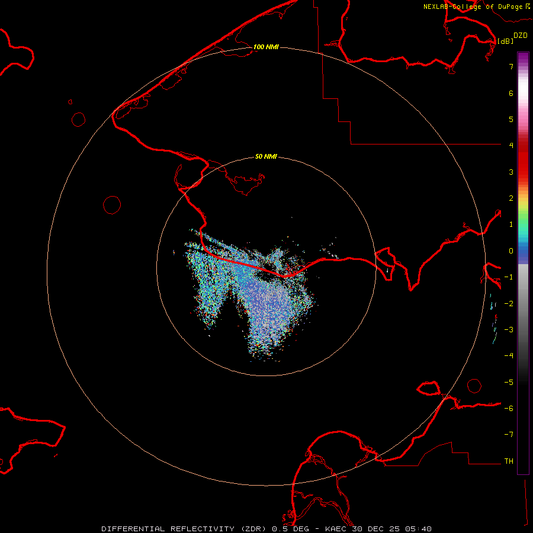The height and width of the screenshot is (533, 533).
Task: Click the -5 value on color scale
Action: tap(509, 383)
